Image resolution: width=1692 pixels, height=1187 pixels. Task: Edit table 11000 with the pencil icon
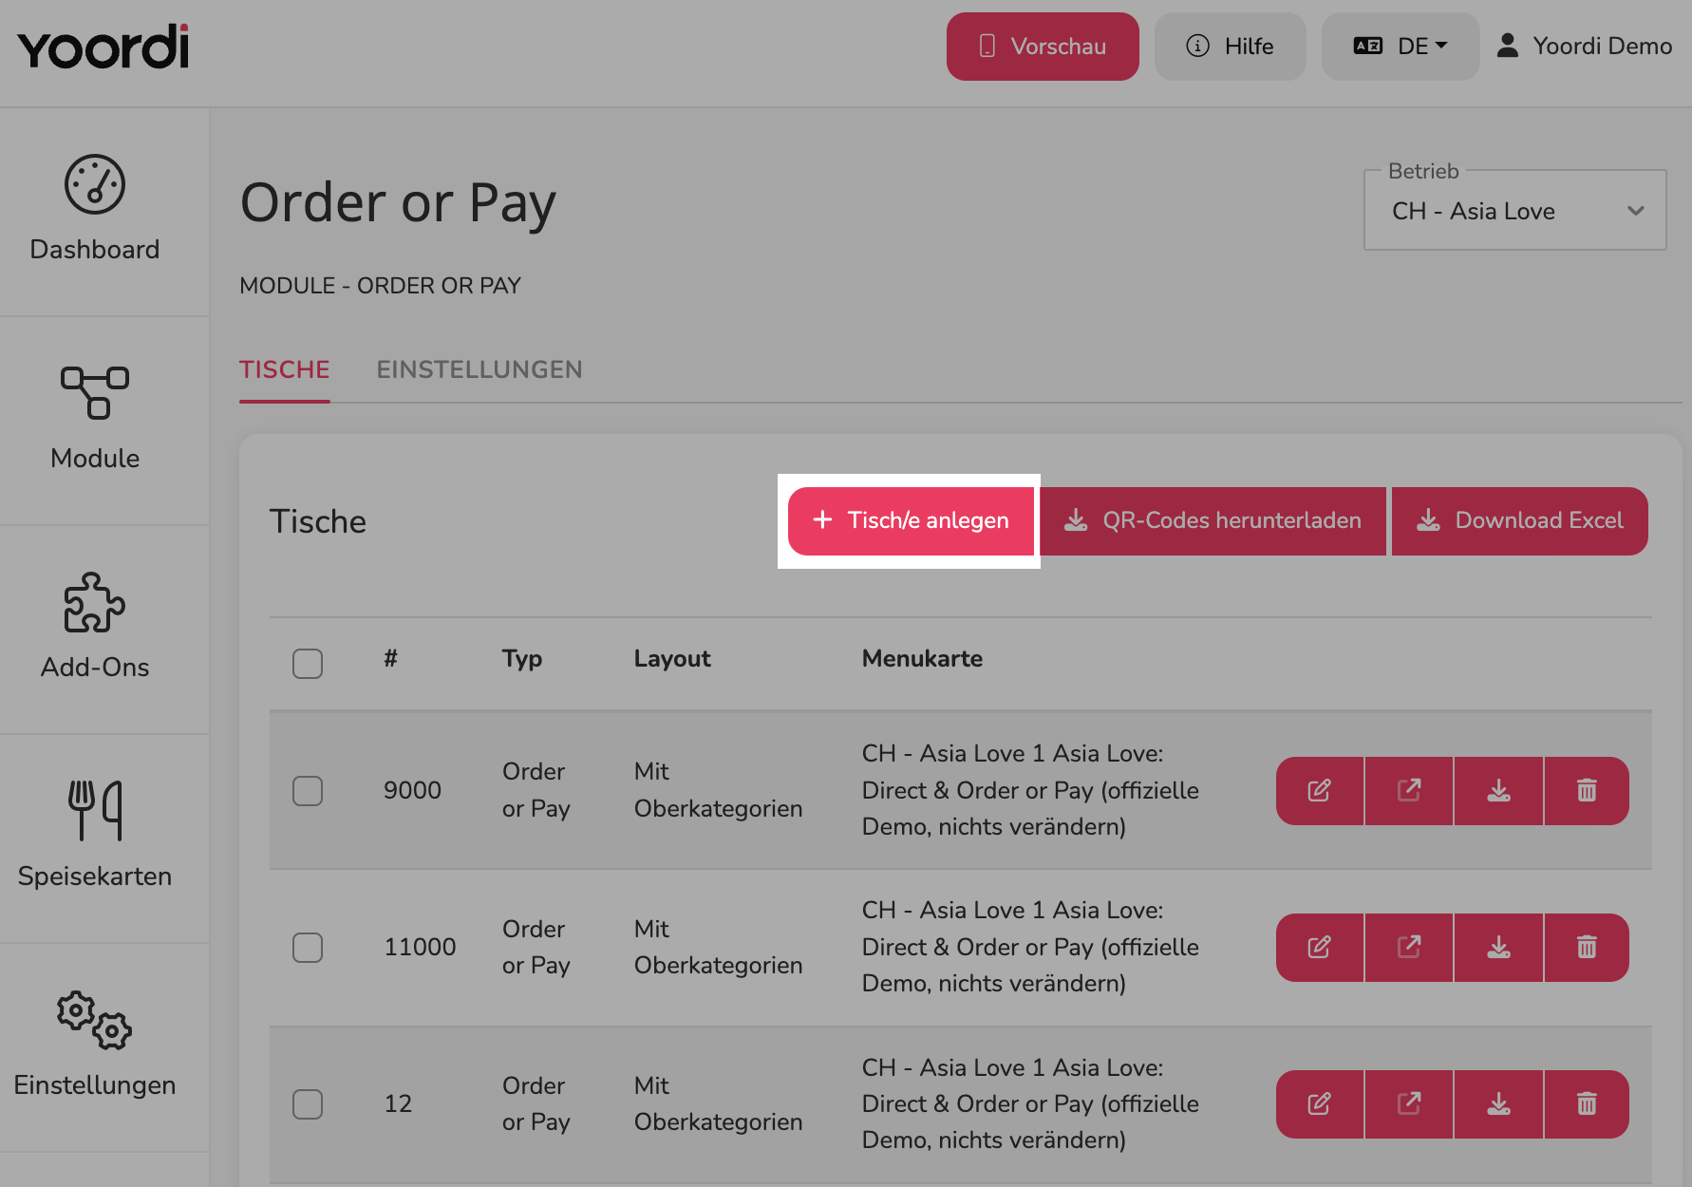[x=1320, y=948]
